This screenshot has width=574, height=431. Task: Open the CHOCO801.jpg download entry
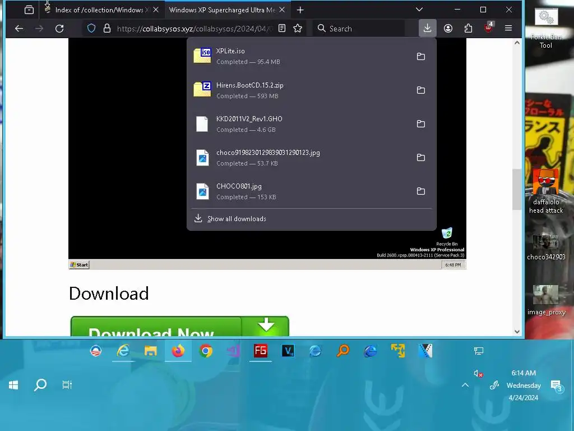[x=300, y=191]
